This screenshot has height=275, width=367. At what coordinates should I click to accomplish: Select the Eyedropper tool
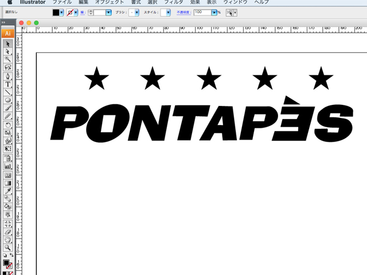point(7,191)
